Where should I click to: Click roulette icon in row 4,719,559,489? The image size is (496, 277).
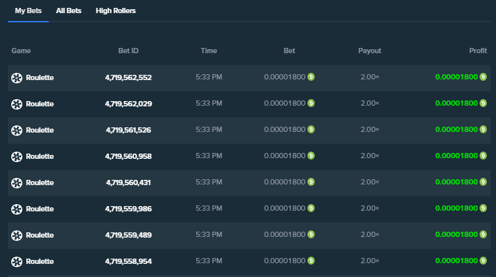point(17,235)
